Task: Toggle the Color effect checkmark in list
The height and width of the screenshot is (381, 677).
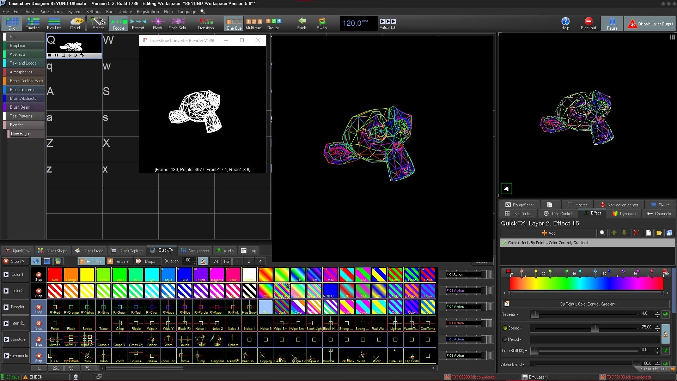Action: 504,243
